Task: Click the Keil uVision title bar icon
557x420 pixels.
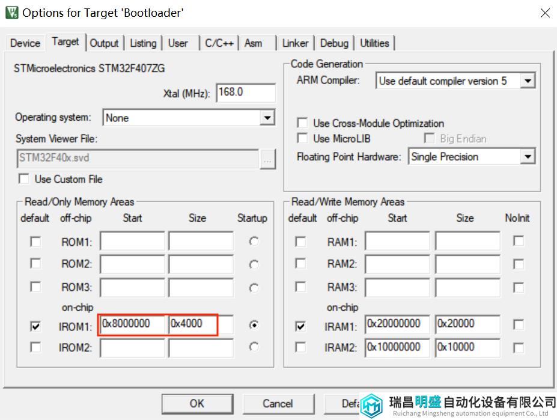Action: pyautogui.click(x=12, y=13)
